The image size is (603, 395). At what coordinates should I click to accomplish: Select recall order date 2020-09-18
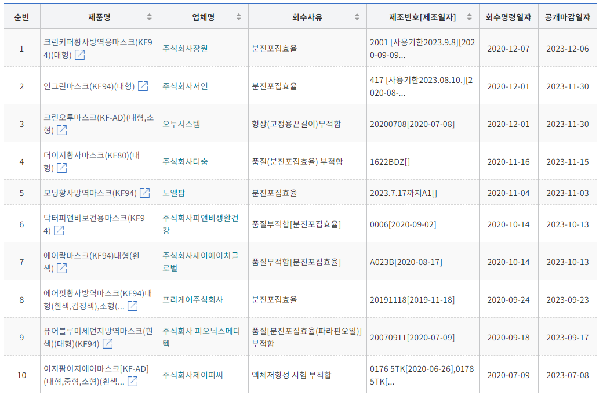508,338
